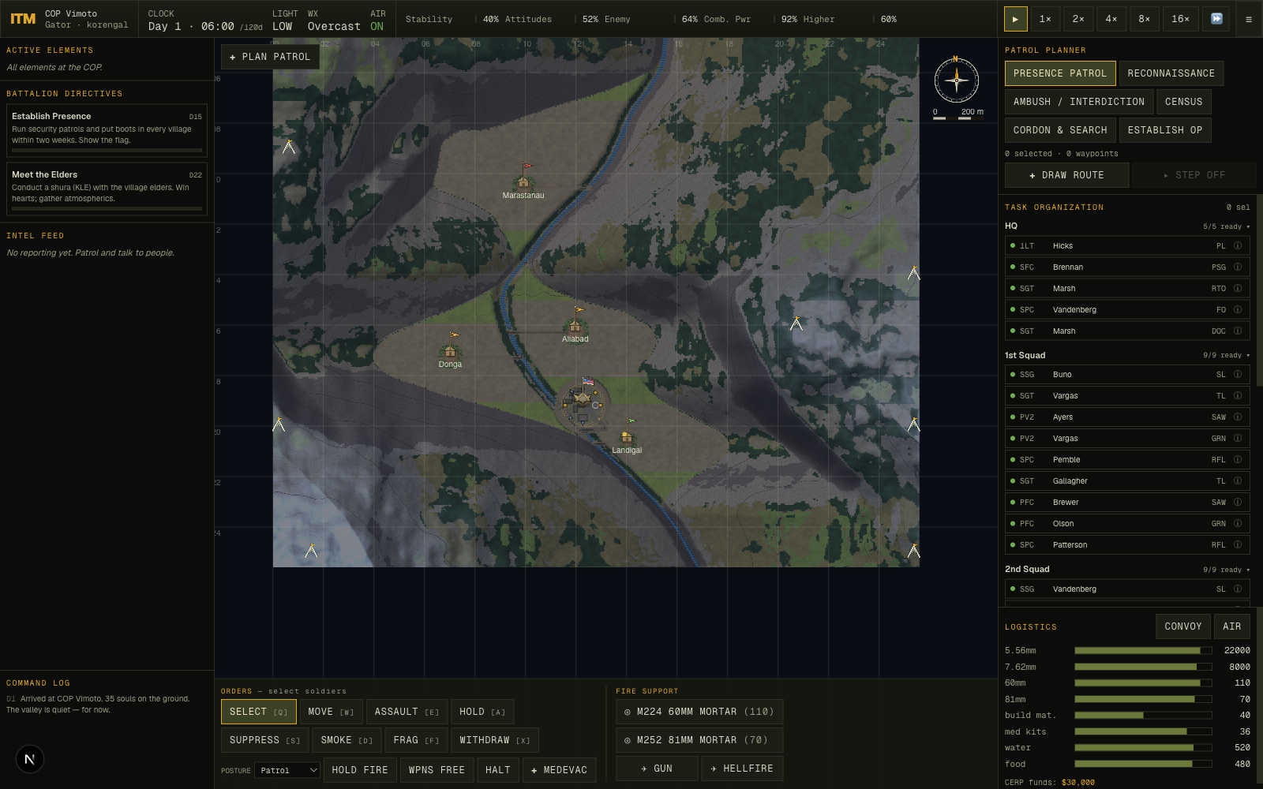Set game speed to 1×
1263x789 pixels.
[1045, 19]
